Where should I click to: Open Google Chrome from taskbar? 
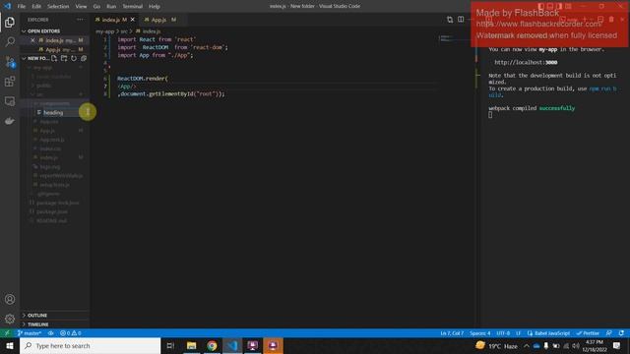[x=212, y=346]
